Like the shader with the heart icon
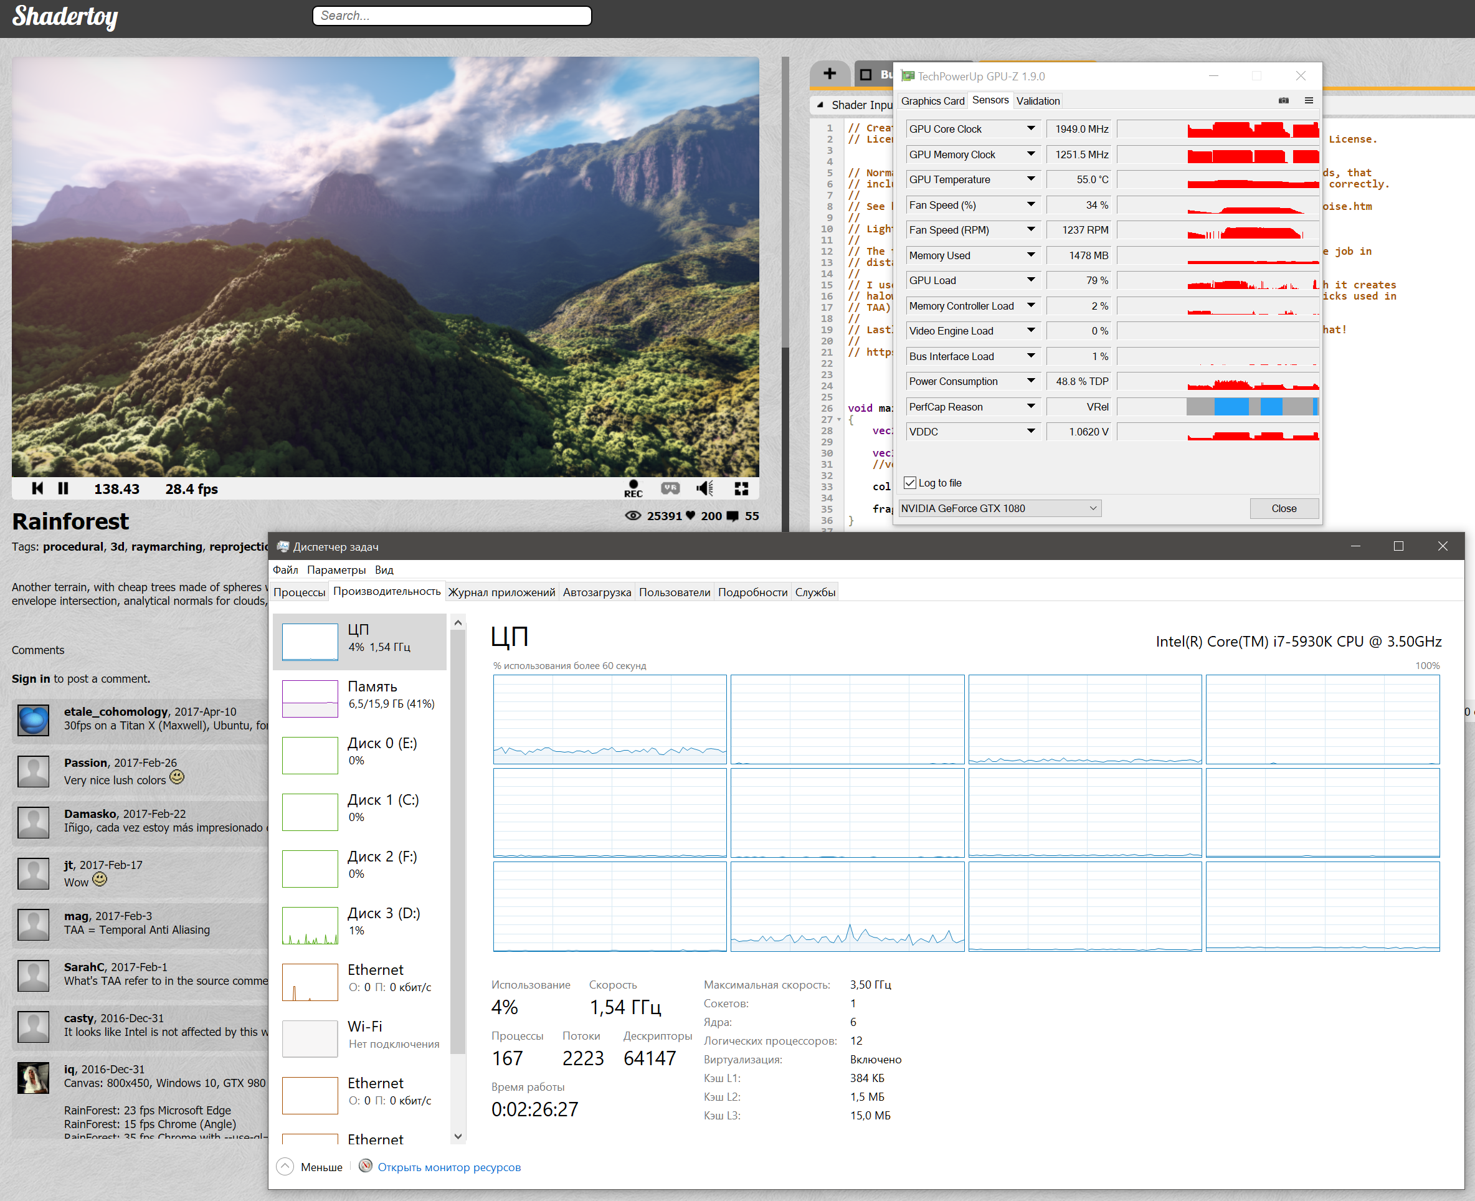Viewport: 1475px width, 1201px height. point(690,515)
